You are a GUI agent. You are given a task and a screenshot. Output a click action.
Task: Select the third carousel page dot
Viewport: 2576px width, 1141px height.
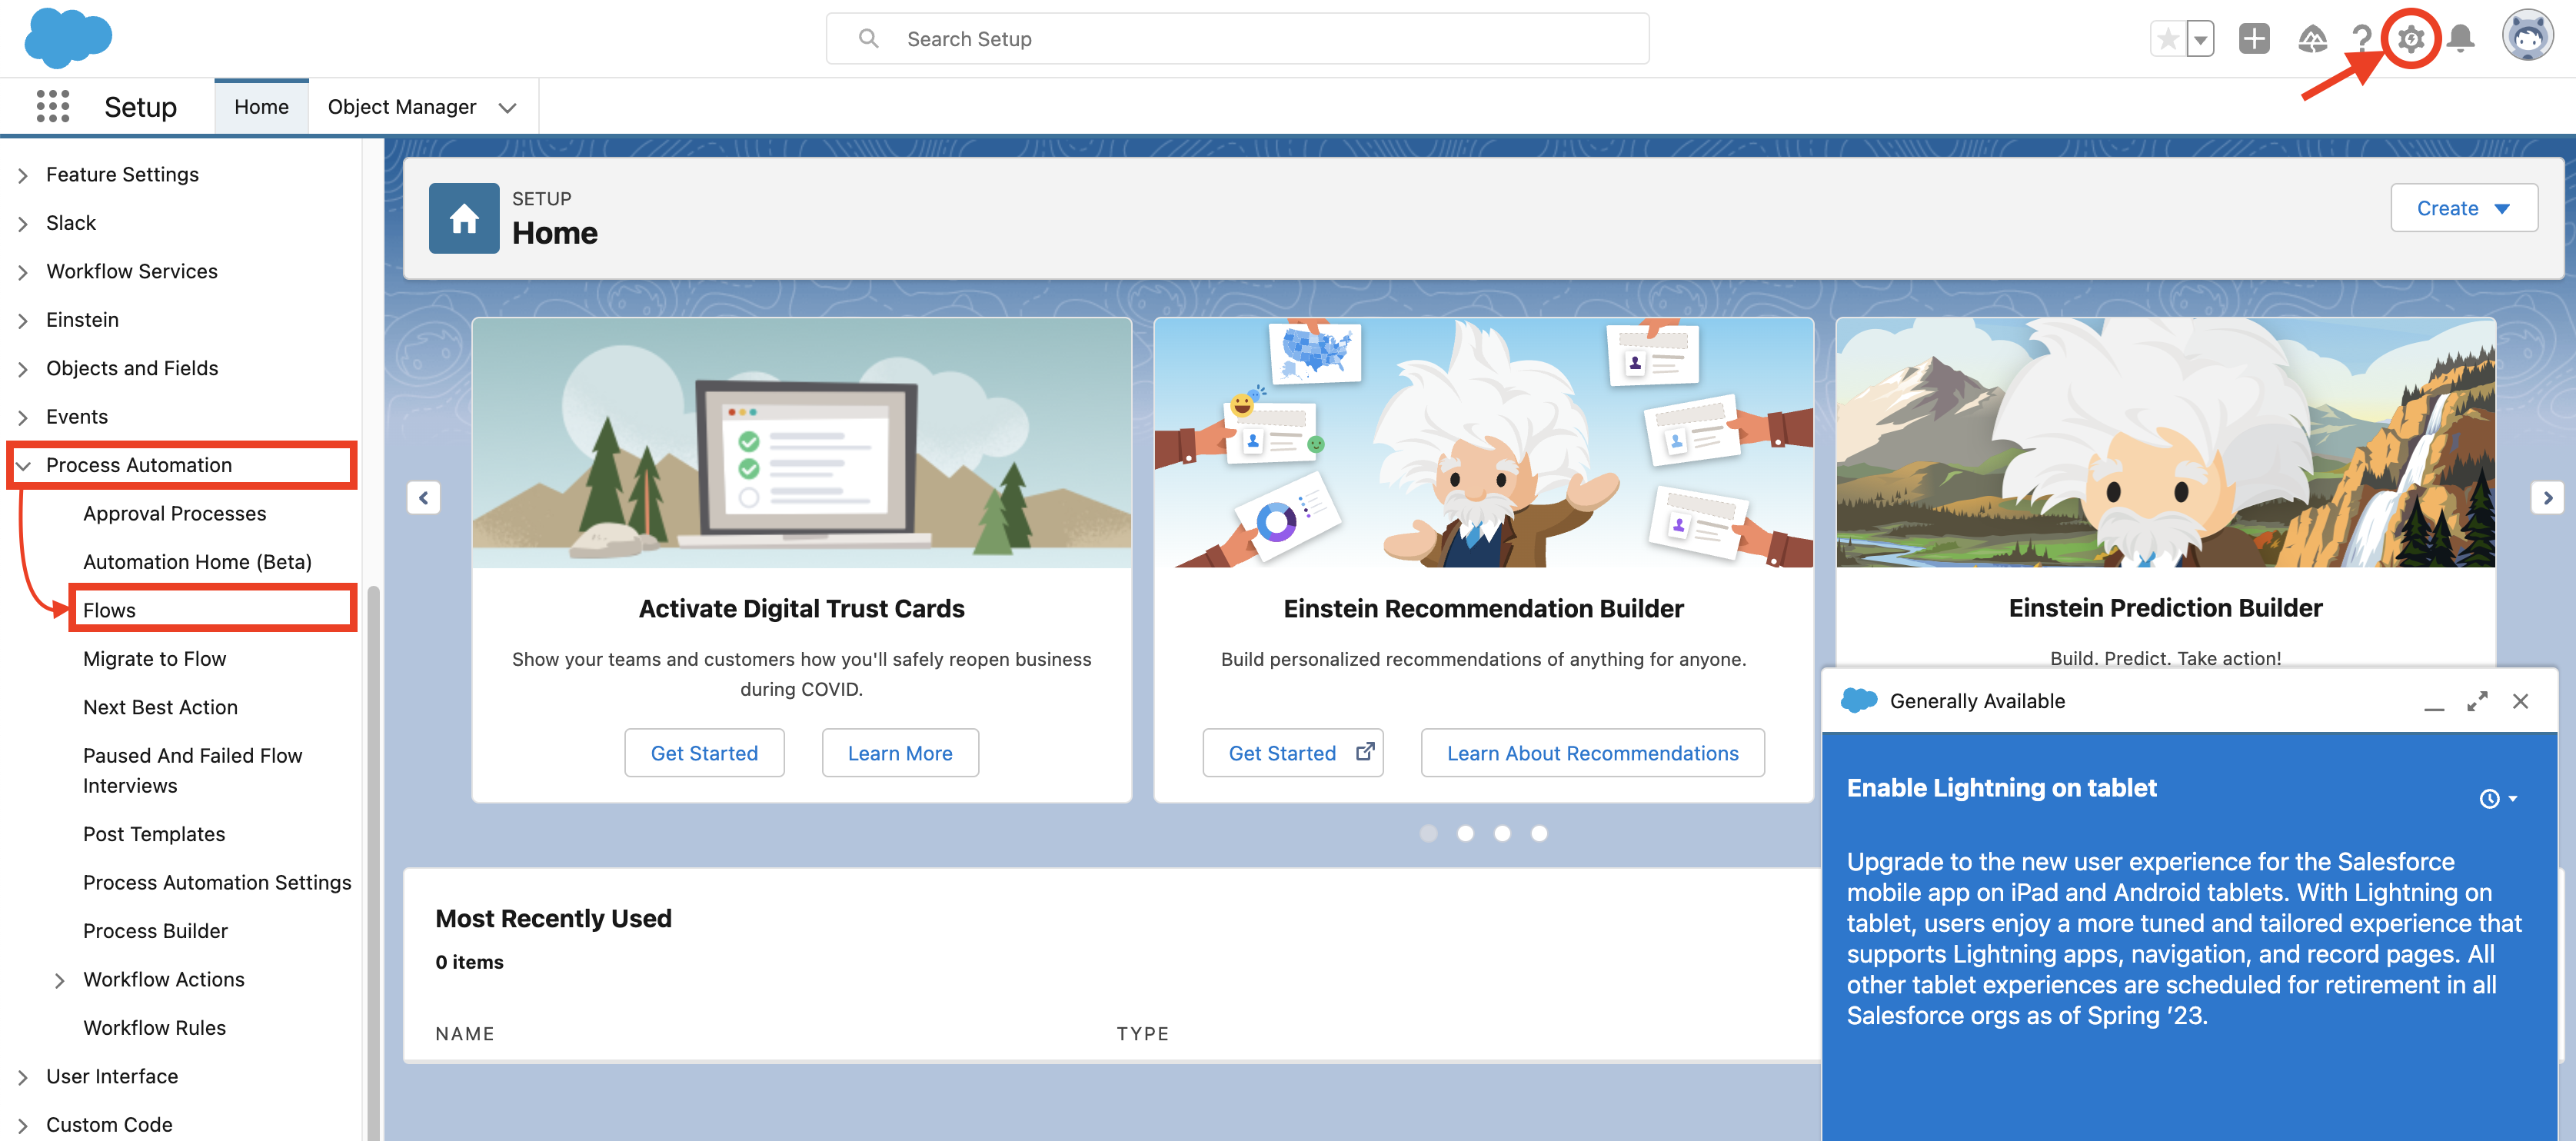coord(1502,833)
